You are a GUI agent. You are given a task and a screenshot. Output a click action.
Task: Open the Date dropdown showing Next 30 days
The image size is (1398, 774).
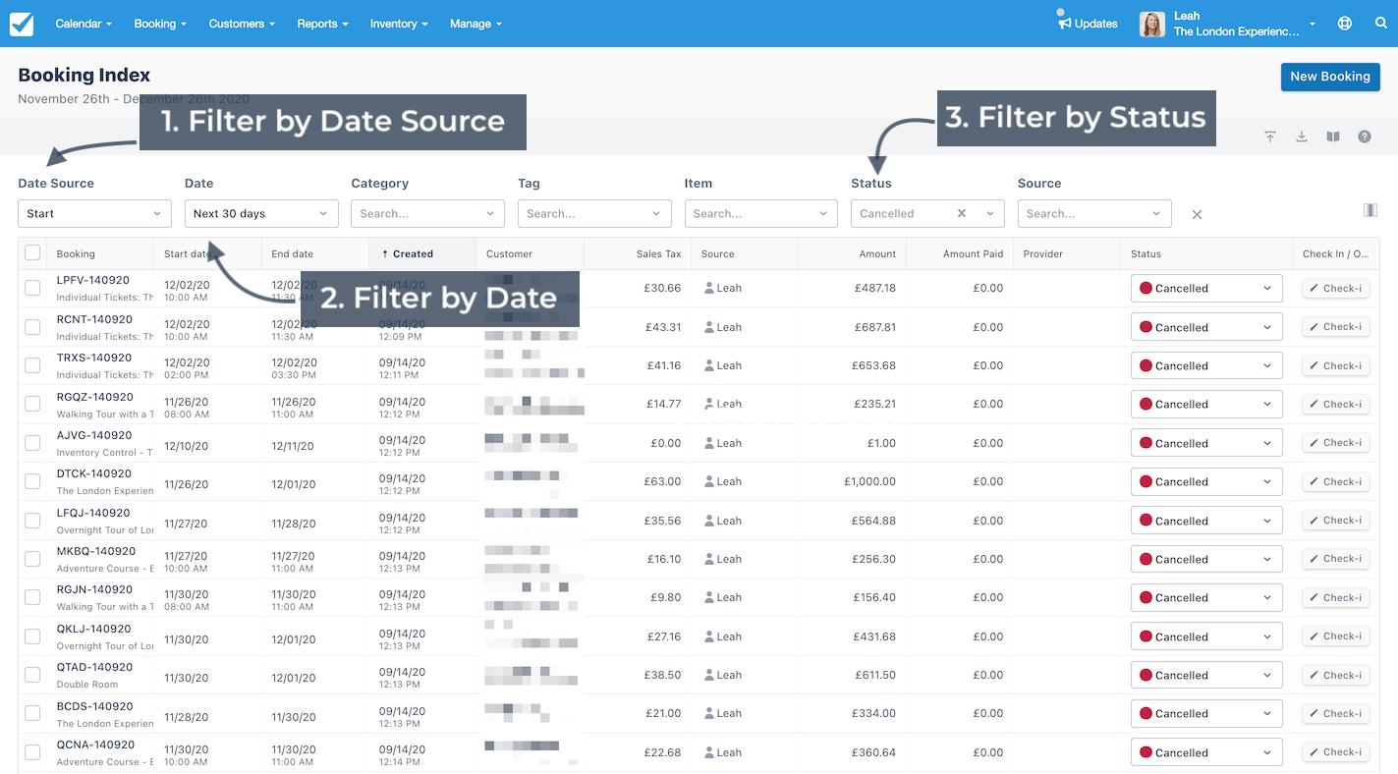pyautogui.click(x=261, y=213)
